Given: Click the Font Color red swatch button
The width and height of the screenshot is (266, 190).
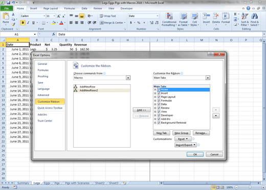Looking at the screenshot, I should [x=61, y=22].
